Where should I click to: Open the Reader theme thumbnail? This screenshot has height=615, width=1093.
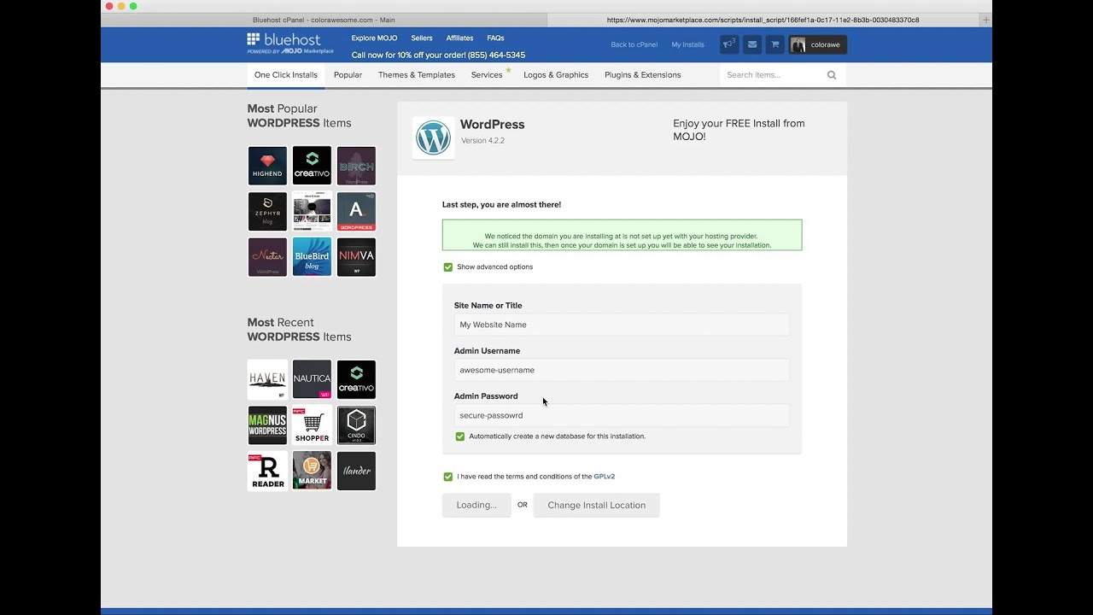click(267, 471)
